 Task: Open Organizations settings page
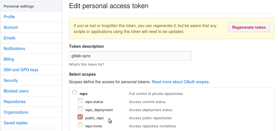16,112
